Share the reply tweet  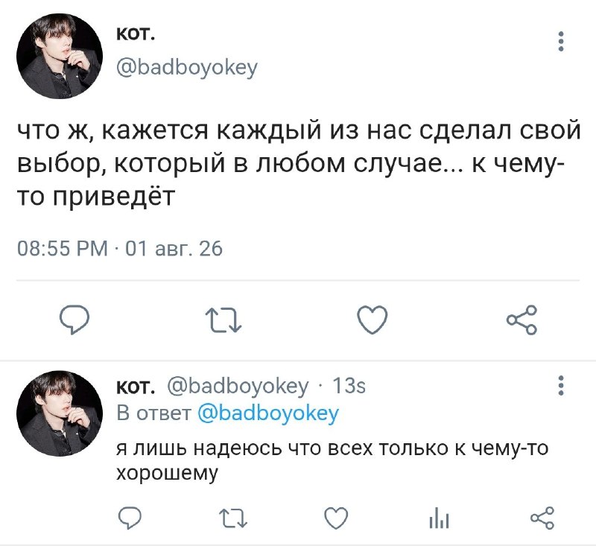click(542, 518)
